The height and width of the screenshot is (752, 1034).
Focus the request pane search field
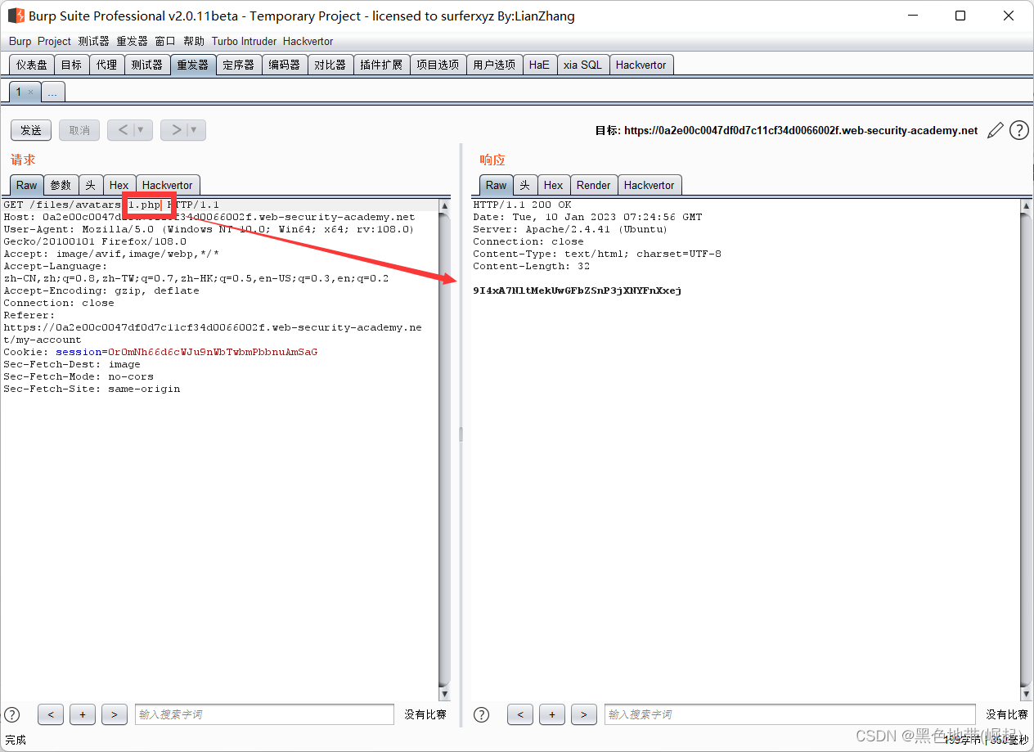click(264, 714)
